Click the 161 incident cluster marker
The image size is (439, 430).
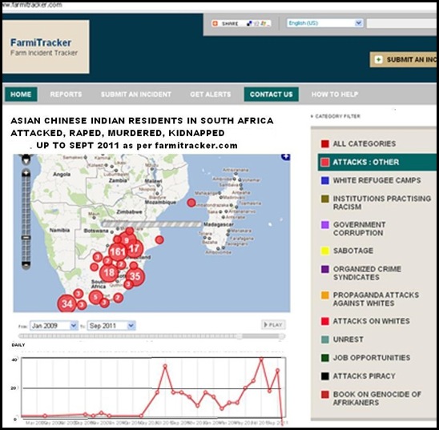(117, 252)
